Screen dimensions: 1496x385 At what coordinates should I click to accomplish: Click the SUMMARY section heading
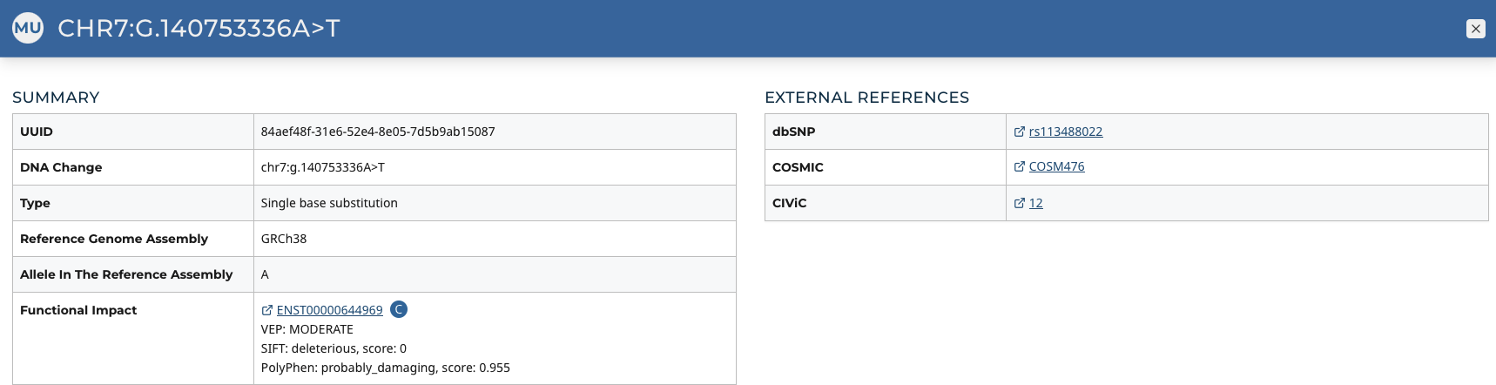coord(56,98)
